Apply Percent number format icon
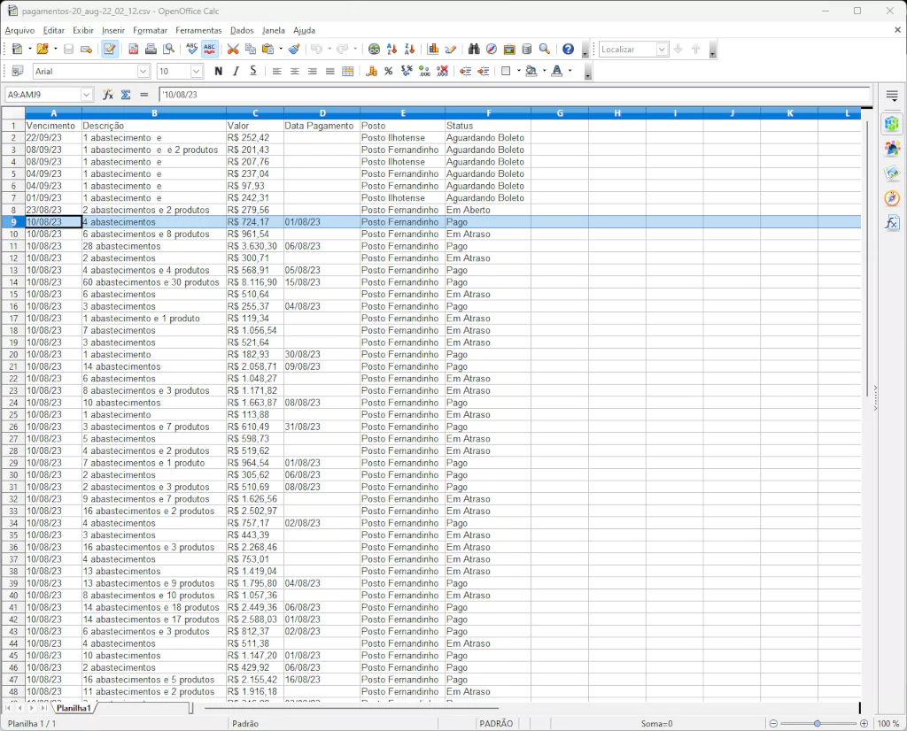The height and width of the screenshot is (731, 907). (x=389, y=71)
